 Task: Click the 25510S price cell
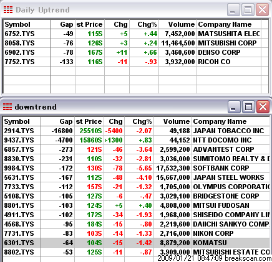pos(90,131)
